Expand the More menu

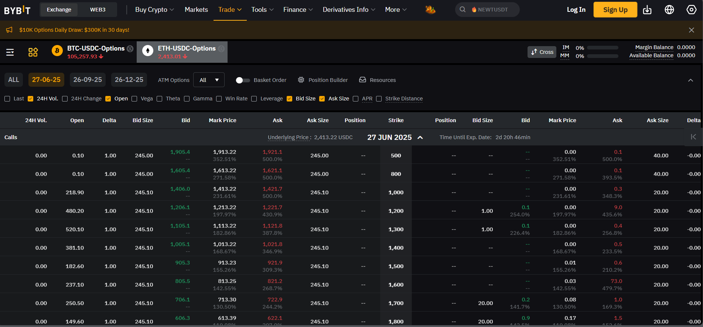pos(396,10)
